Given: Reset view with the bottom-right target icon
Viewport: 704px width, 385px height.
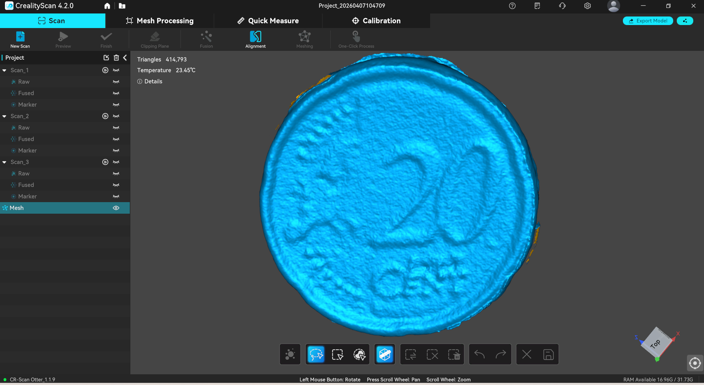Looking at the screenshot, I should [695, 363].
